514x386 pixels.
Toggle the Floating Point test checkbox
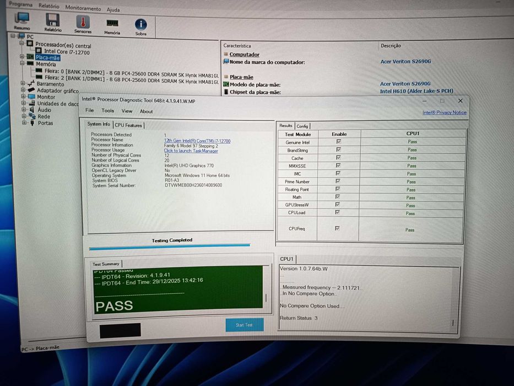point(338,189)
